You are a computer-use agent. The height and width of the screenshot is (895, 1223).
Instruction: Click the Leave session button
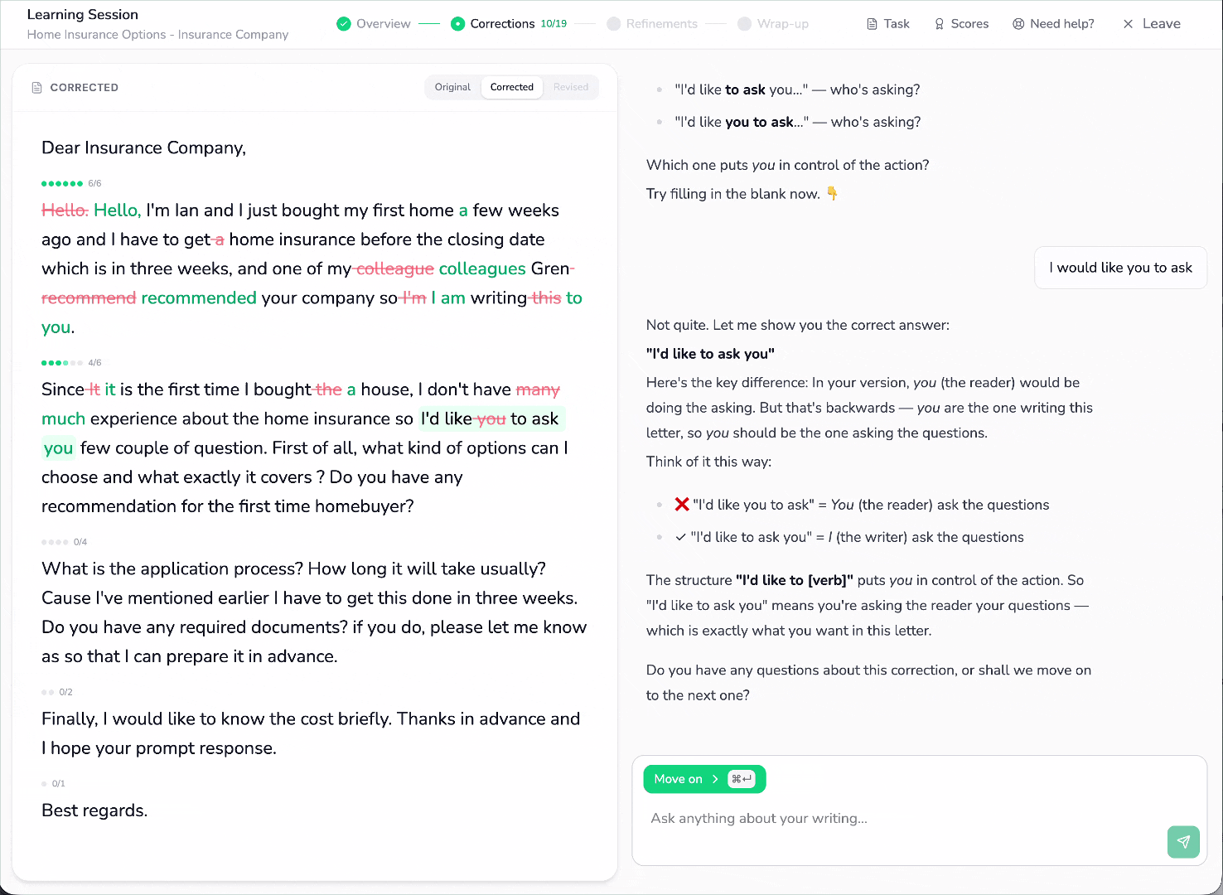tap(1152, 24)
